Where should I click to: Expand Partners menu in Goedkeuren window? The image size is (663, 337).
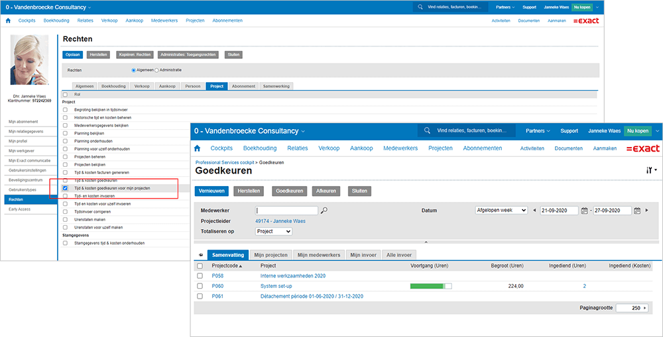click(538, 131)
